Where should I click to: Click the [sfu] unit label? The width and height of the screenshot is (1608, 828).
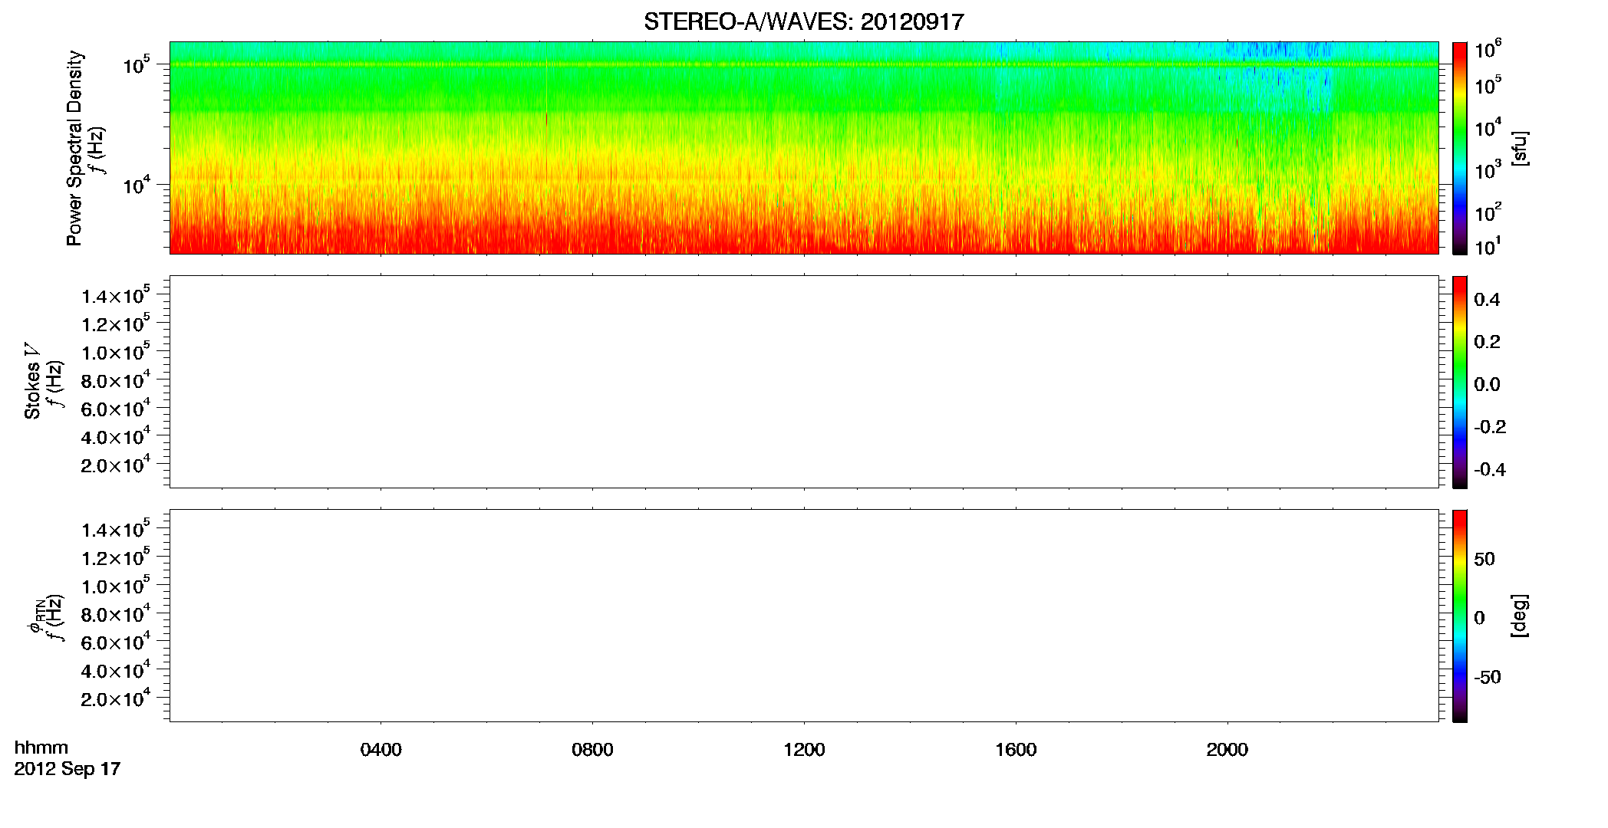coord(1520,148)
